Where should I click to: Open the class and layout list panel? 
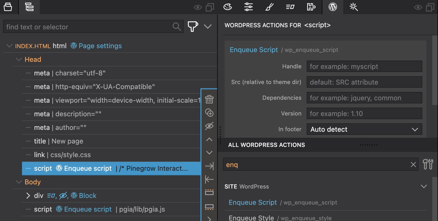290,7
